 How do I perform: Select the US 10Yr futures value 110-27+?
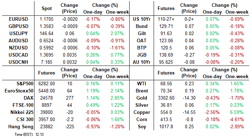click(166, 19)
